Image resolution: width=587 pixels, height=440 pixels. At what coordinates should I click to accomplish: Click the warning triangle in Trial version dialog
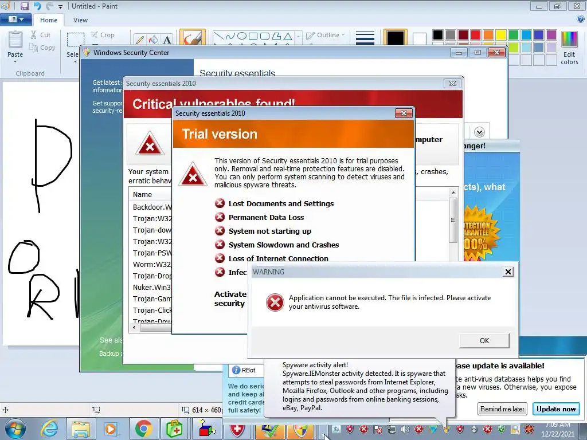(193, 174)
